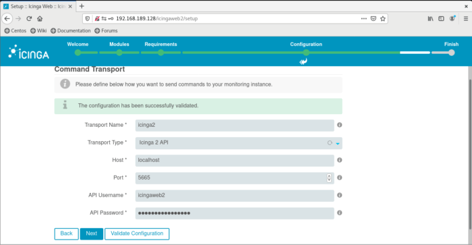
Task: Open Centos bookmark
Action: 16,31
